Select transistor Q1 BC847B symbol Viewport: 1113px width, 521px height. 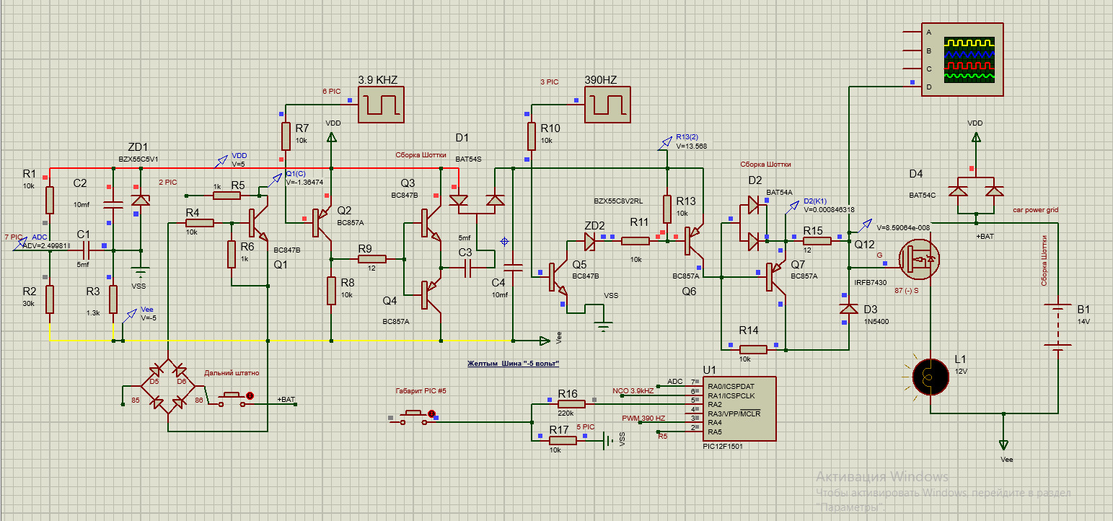[x=258, y=224]
